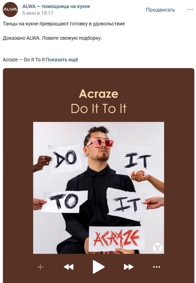Click the Do It To It song title
Image resolution: width=196 pixels, height=283 pixels.
pos(99,109)
